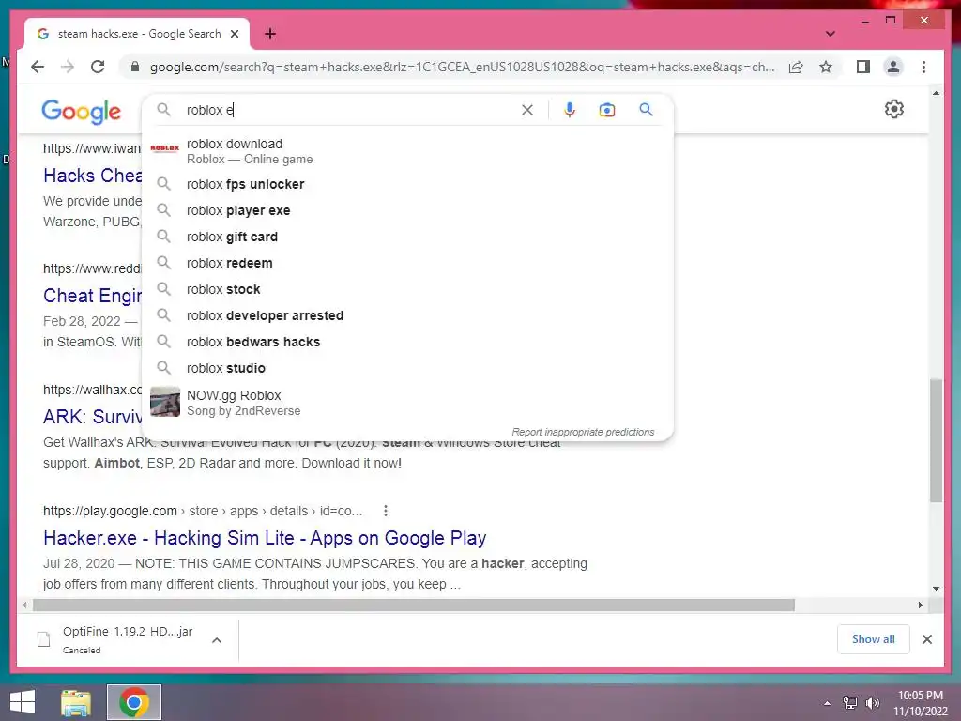Click the horizontal scrollbar thumb
Image resolution: width=961 pixels, height=721 pixels.
(x=414, y=606)
